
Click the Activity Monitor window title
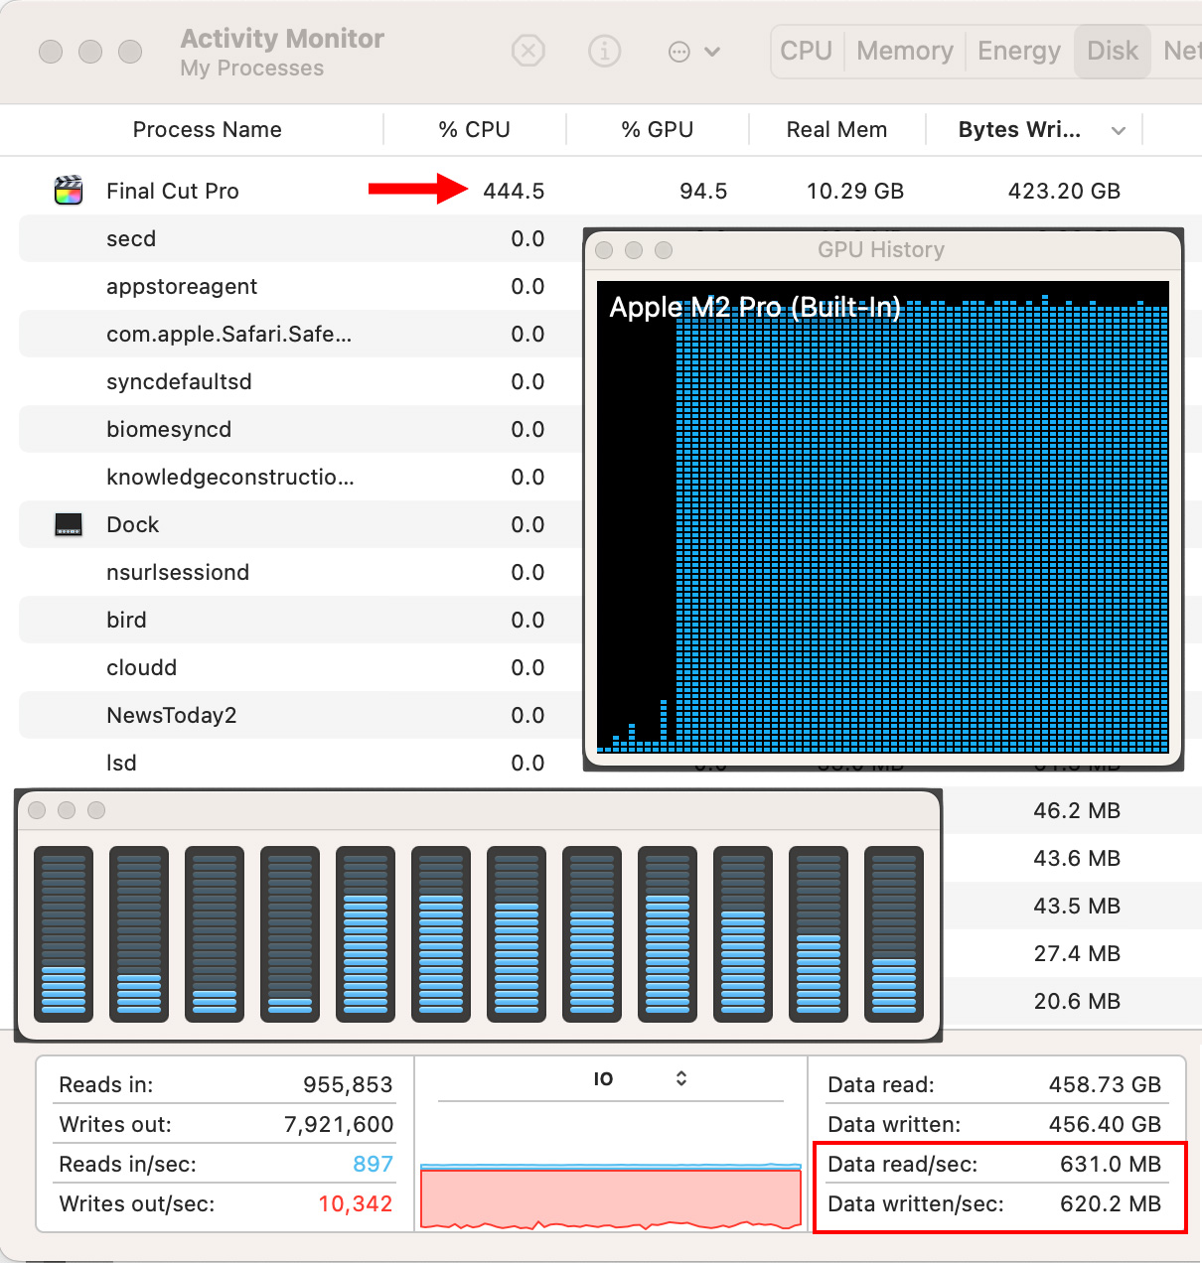point(282,39)
